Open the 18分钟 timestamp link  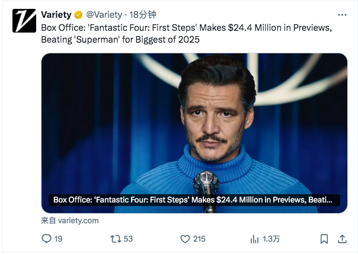coord(143,15)
